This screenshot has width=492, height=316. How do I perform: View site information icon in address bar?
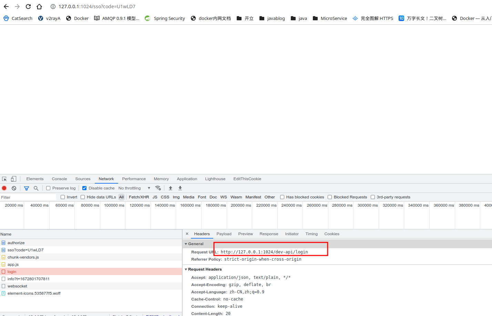pyautogui.click(x=53, y=7)
